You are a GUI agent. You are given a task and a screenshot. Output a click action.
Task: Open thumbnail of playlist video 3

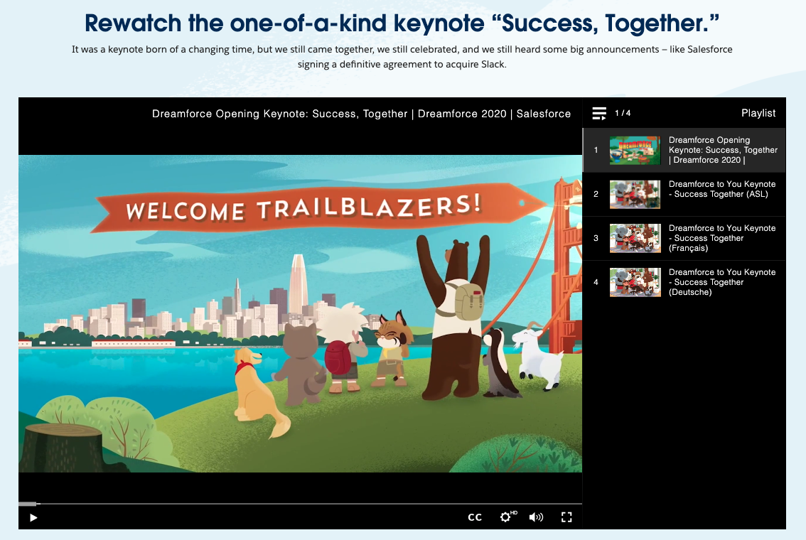tap(635, 239)
